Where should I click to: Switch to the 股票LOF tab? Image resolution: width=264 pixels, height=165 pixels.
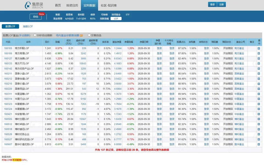coord(10,26)
